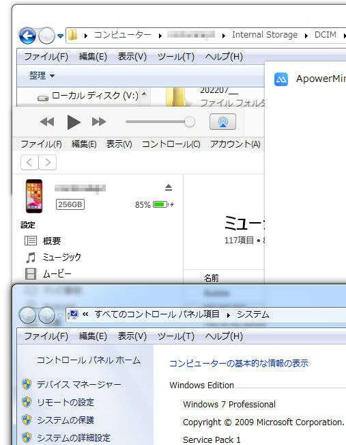Skip to next track in iTunes
Image resolution: width=346 pixels, height=445 pixels.
99,122
